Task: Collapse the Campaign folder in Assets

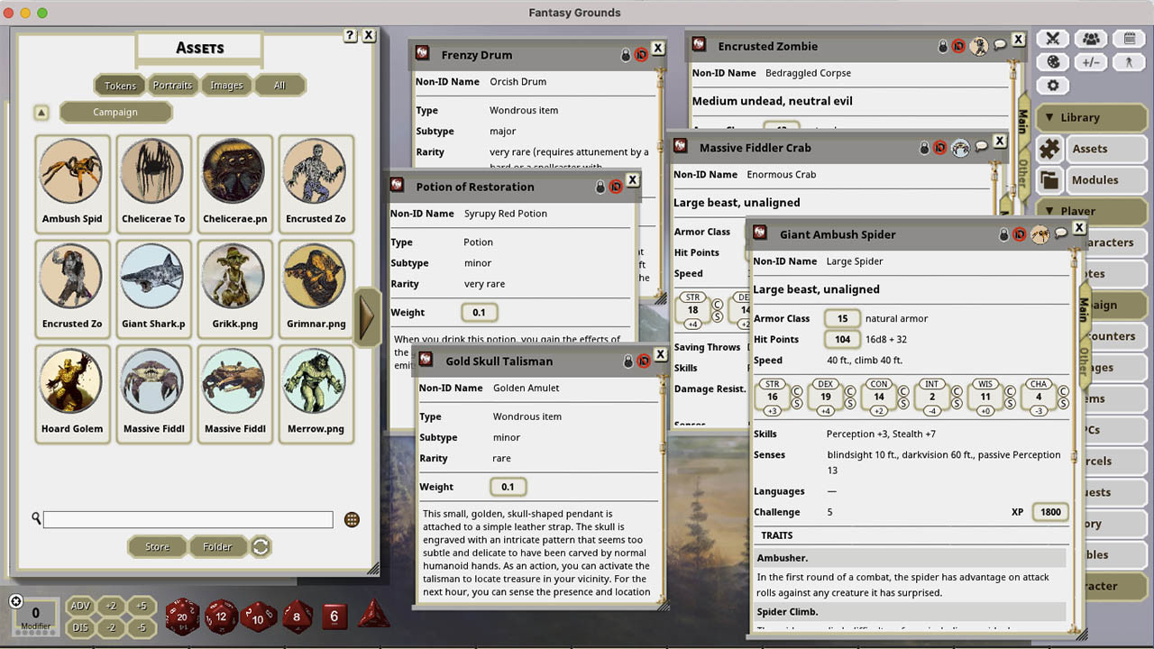Action: coord(115,112)
